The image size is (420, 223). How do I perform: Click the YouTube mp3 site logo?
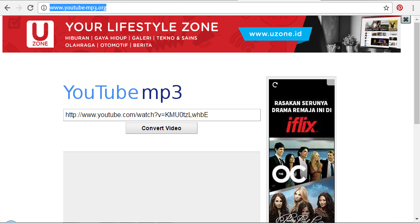[x=123, y=93]
